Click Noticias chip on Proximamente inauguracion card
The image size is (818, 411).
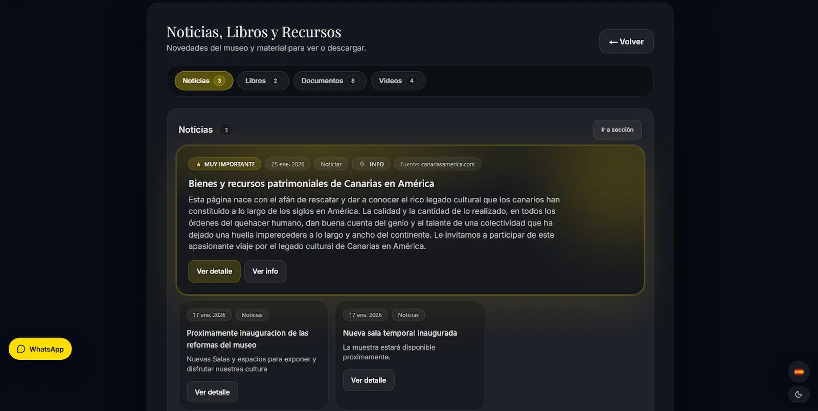252,315
